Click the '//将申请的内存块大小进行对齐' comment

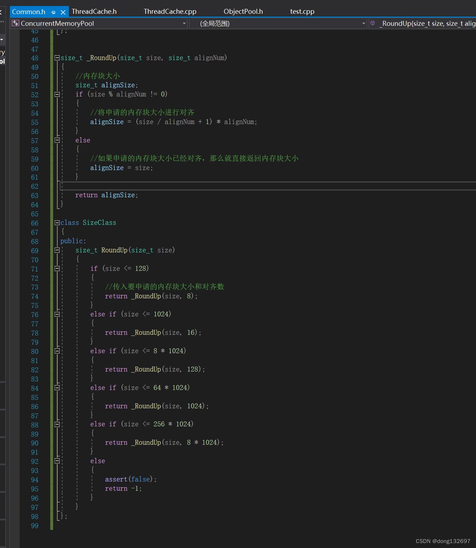[x=142, y=112]
